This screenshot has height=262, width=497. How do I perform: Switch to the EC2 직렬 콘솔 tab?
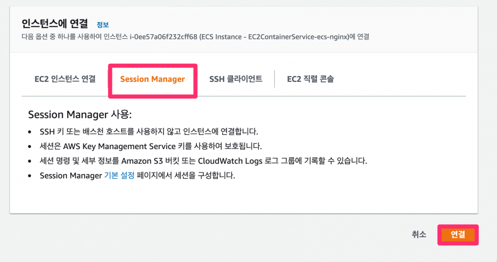pyautogui.click(x=311, y=79)
